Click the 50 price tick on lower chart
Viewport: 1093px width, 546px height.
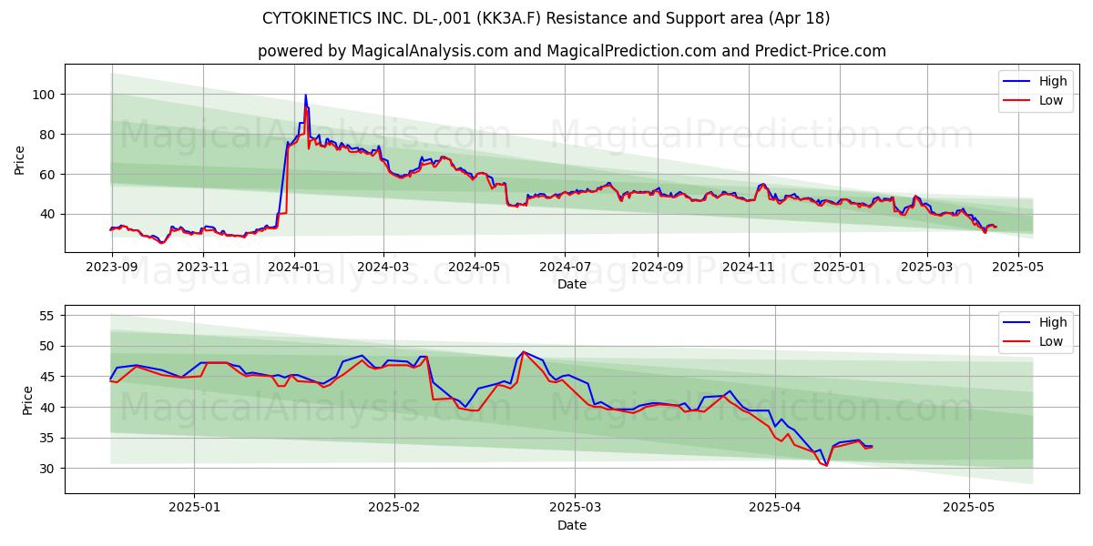pos(49,347)
